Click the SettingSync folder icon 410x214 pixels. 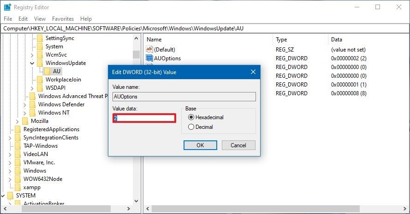click(40, 38)
